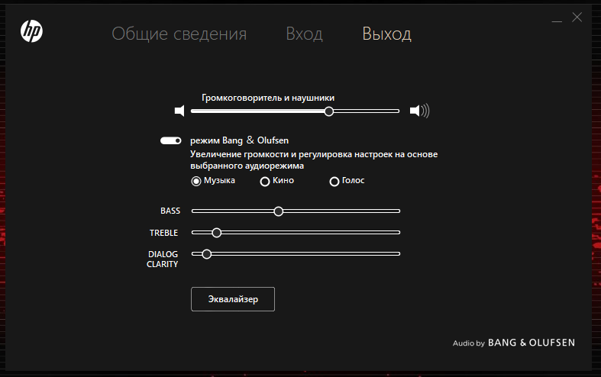Open the Эквалайзер settings
The image size is (601, 377).
(x=233, y=299)
